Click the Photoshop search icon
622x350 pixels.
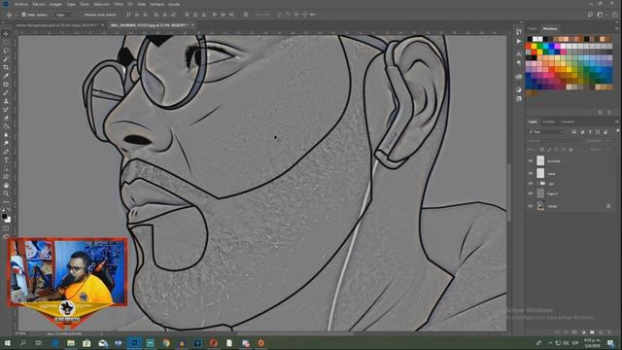(x=590, y=15)
